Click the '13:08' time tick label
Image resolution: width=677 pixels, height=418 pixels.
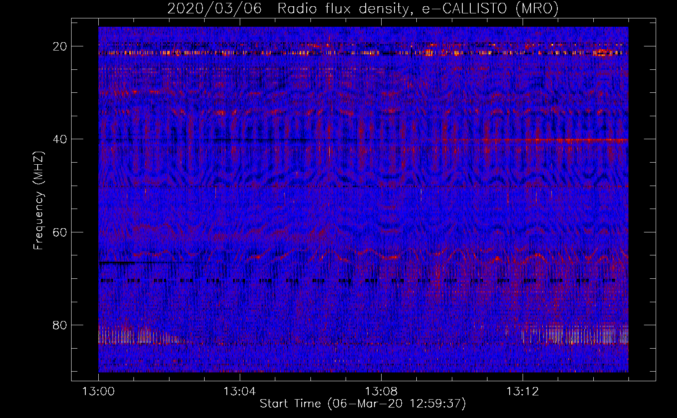pyautogui.click(x=381, y=392)
